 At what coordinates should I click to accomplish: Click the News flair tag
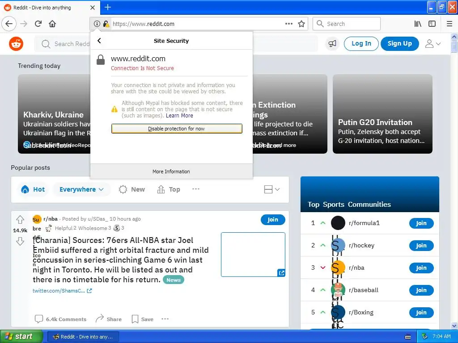pyautogui.click(x=174, y=280)
